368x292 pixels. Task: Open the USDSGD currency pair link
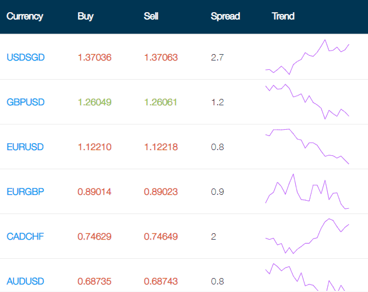(x=26, y=58)
